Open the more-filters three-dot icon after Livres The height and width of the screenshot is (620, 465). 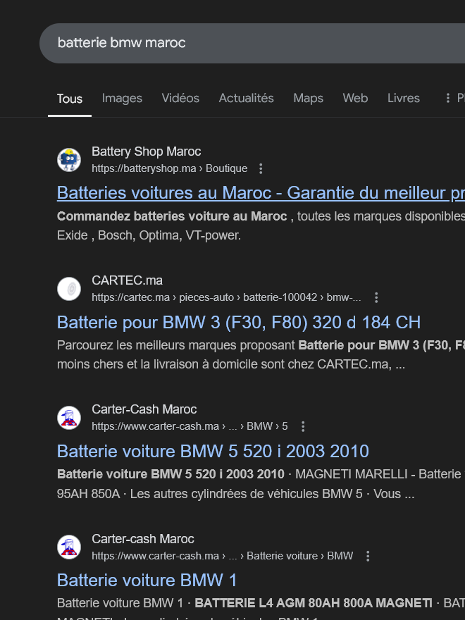(x=447, y=98)
